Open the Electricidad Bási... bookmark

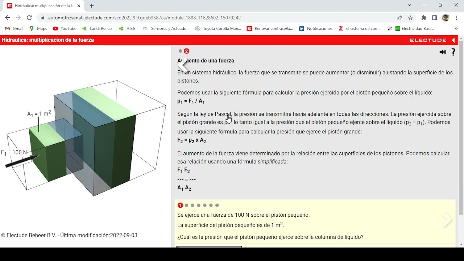[x=414, y=29]
